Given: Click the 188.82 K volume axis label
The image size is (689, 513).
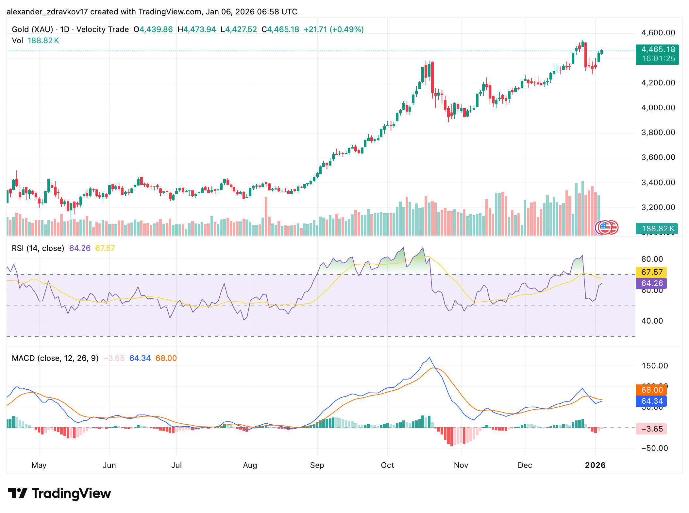Looking at the screenshot, I should pyautogui.click(x=657, y=229).
